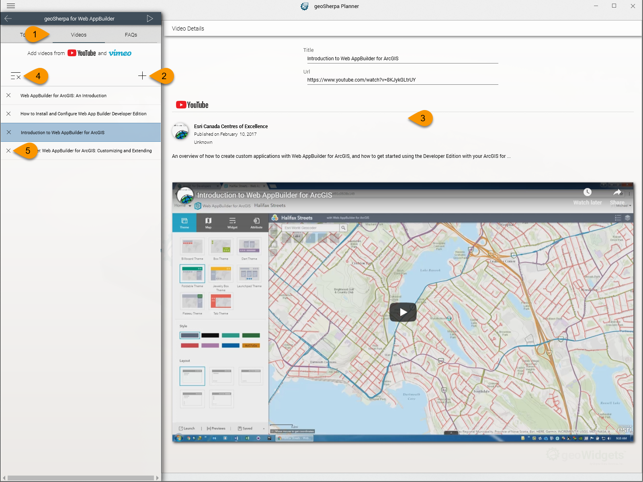
Task: Click the Share arrow icon on video
Action: [x=618, y=192]
